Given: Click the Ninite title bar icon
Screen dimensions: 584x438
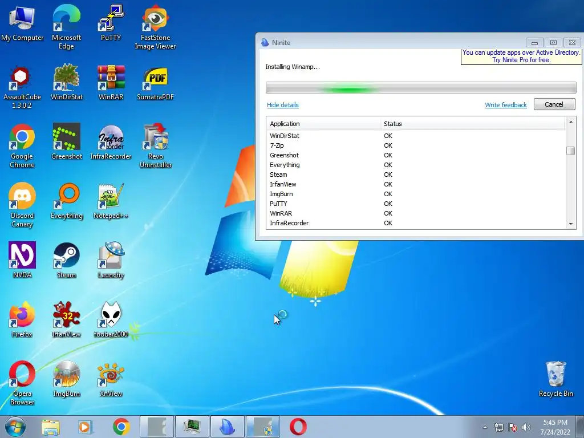Looking at the screenshot, I should point(265,42).
